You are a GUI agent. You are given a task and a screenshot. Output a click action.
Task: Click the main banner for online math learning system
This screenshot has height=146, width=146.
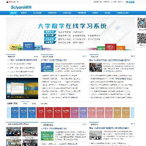[x=70, y=34]
